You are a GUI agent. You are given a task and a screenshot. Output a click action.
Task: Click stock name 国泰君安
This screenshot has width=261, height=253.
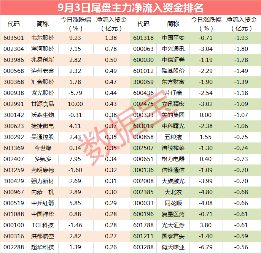click(173, 236)
